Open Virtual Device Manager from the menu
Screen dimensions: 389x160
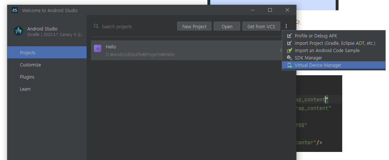point(334,65)
